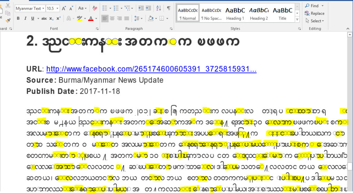Open the Select menu
This screenshot has height=193, width=353.
315,21
